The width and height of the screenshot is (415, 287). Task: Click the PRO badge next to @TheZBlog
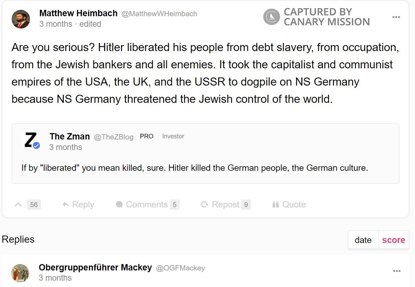coord(146,136)
